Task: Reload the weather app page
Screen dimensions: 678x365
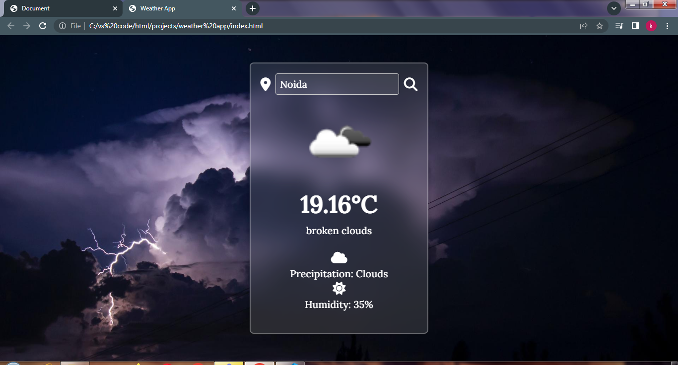Action: click(43, 26)
